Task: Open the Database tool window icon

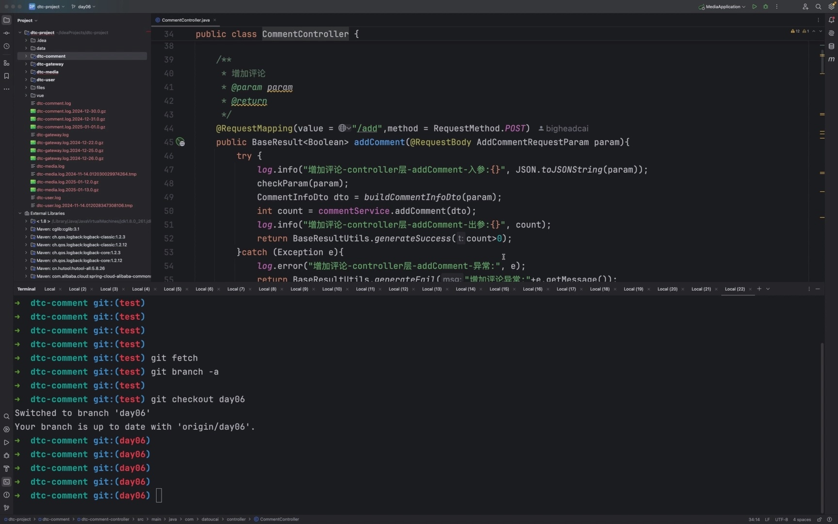Action: [831, 46]
